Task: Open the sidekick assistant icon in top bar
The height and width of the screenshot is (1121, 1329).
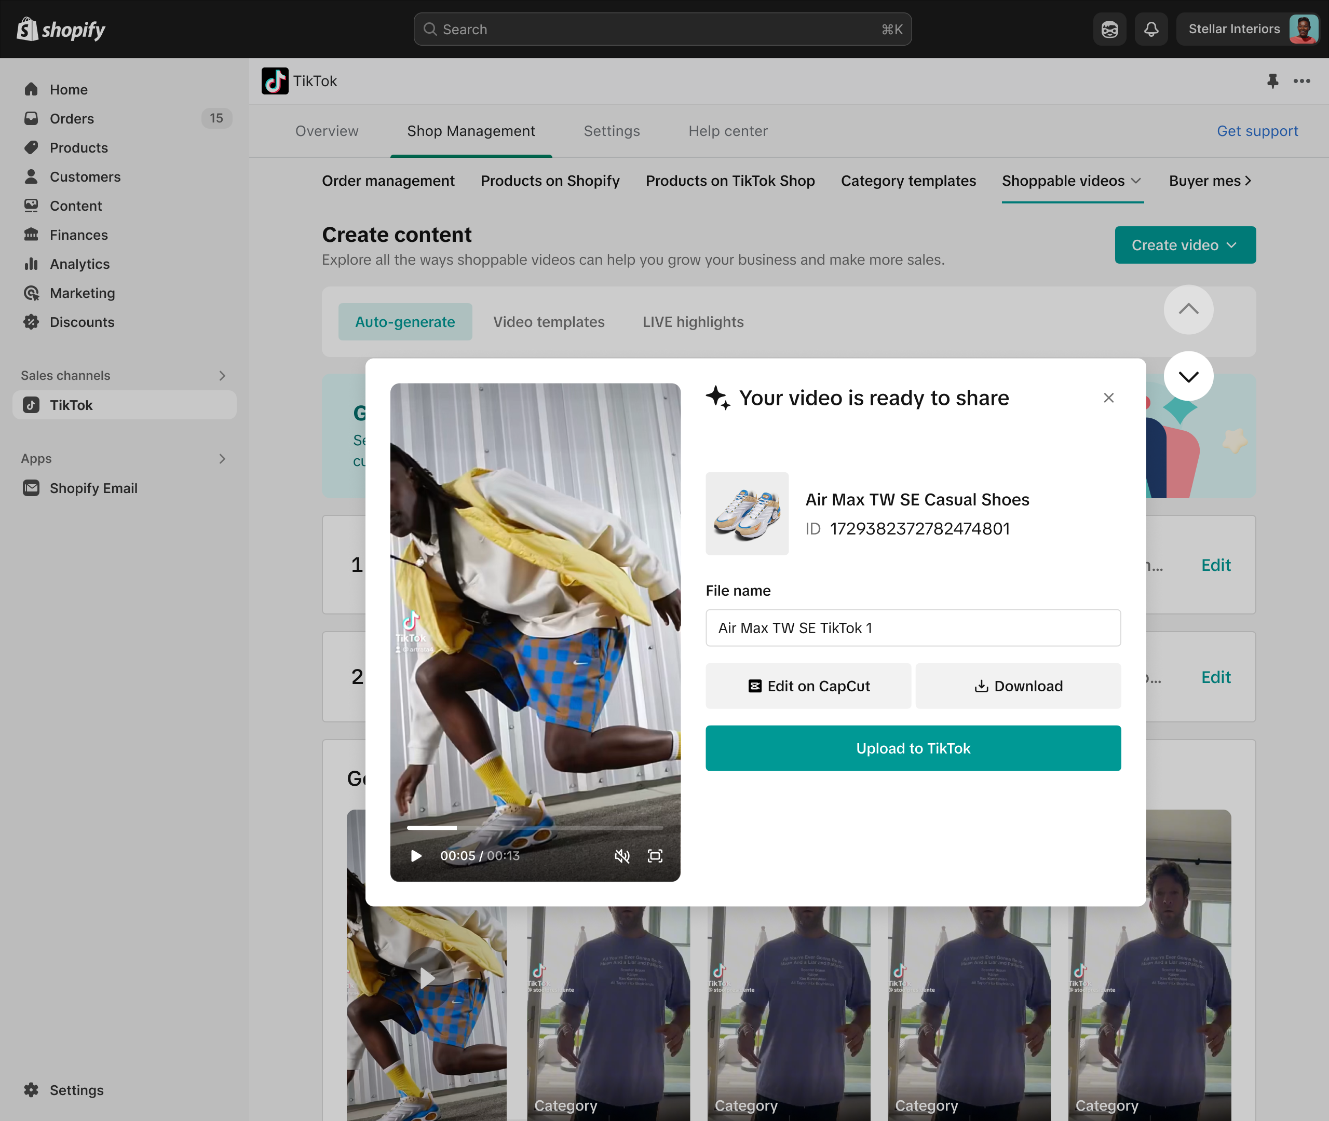Action: [1109, 29]
